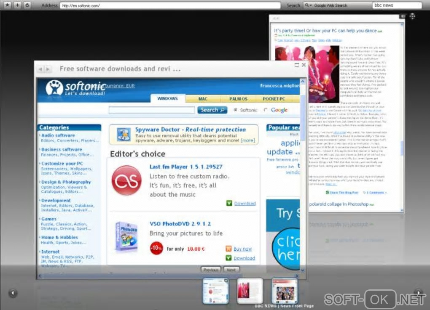Close the Softonic page window

coord(304,65)
